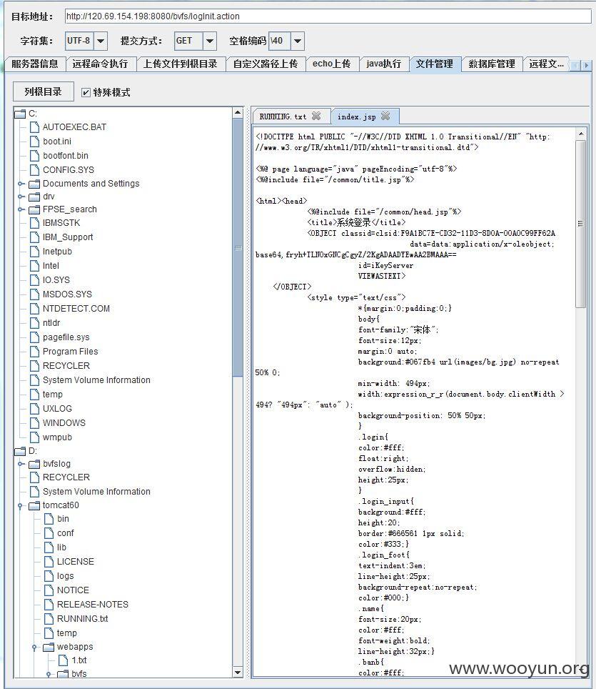Open the 上传文件到根目录 tab
This screenshot has width=596, height=689.
(x=181, y=64)
